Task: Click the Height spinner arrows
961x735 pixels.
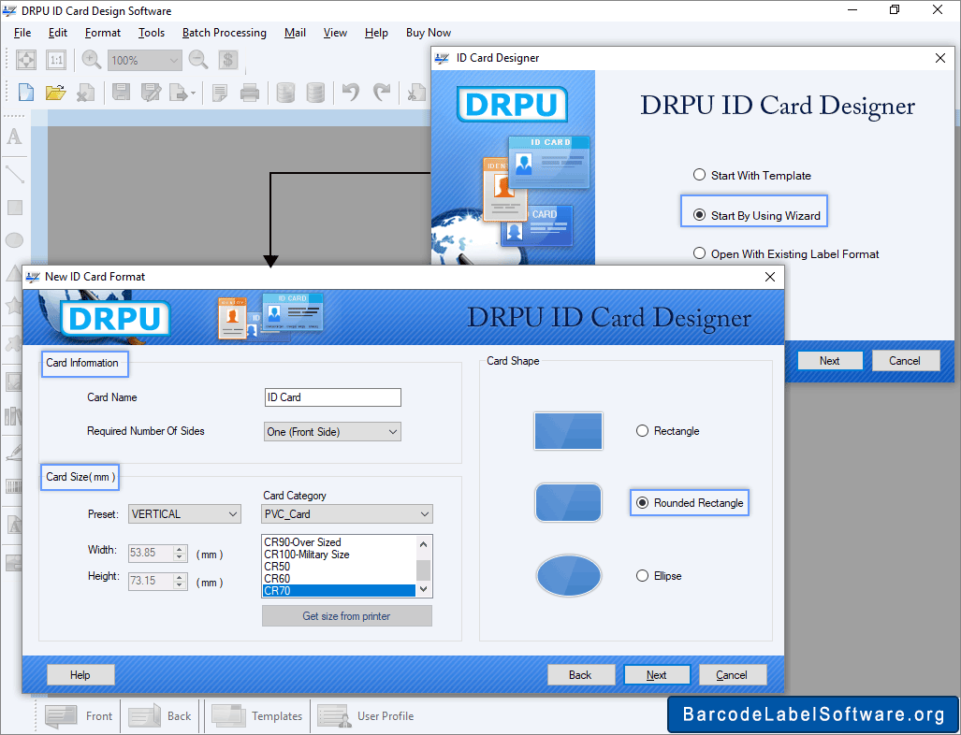Action: pos(180,580)
